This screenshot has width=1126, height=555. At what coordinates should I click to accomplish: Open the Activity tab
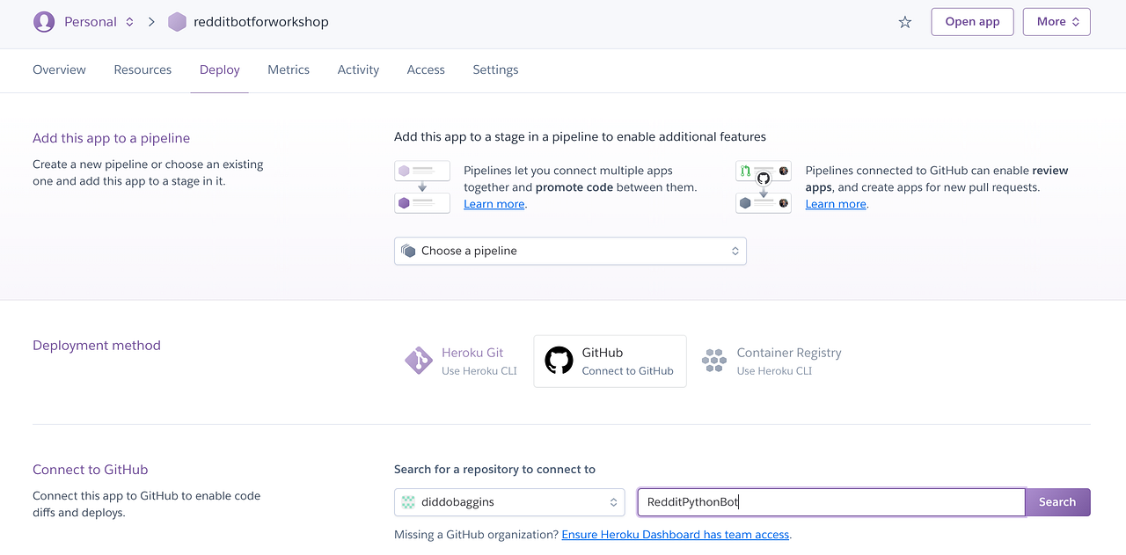[x=358, y=69]
